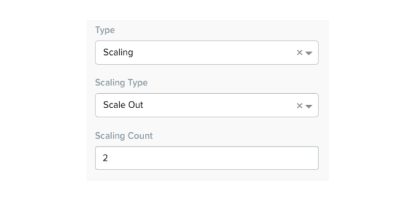The height and width of the screenshot is (201, 415).
Task: Click the 'Scaling Count' field label
Action: click(124, 136)
